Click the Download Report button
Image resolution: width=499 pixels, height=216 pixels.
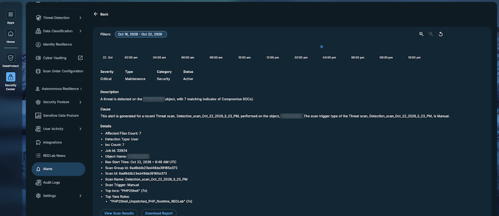coord(159,213)
